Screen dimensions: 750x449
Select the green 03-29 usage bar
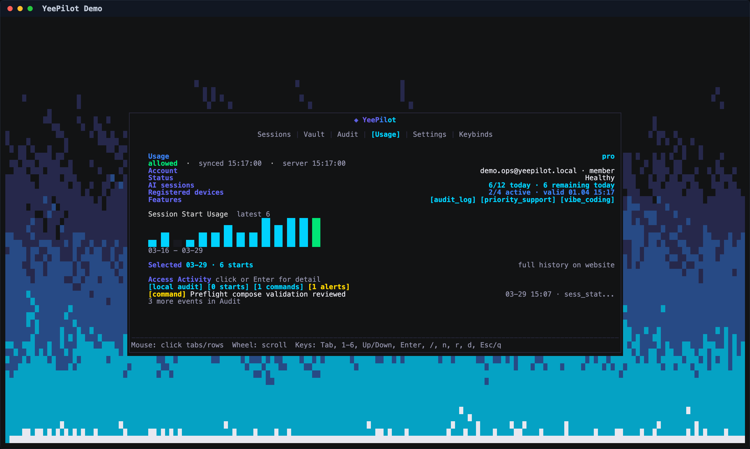pos(316,232)
